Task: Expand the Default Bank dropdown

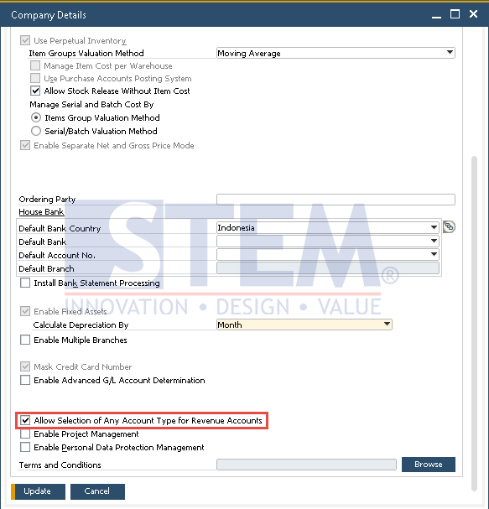Action: 328,242
